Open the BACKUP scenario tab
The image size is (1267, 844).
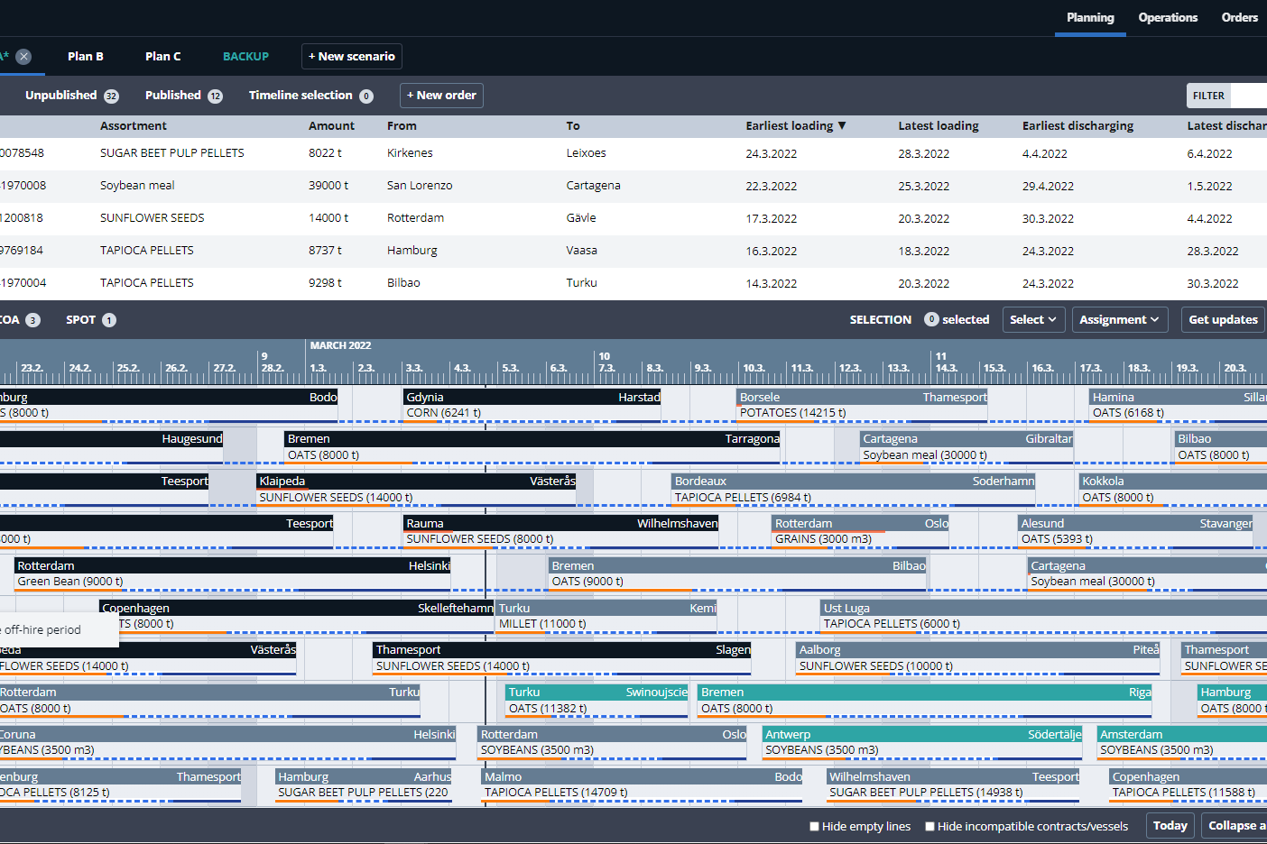245,56
